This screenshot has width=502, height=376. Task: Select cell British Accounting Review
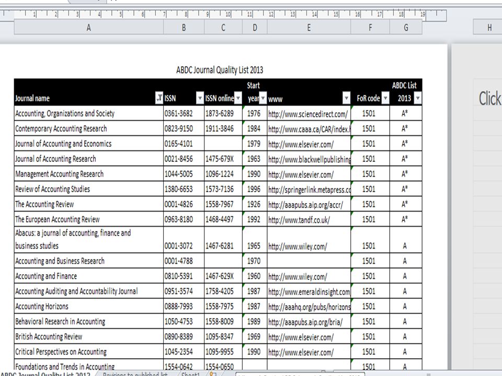[89, 336]
